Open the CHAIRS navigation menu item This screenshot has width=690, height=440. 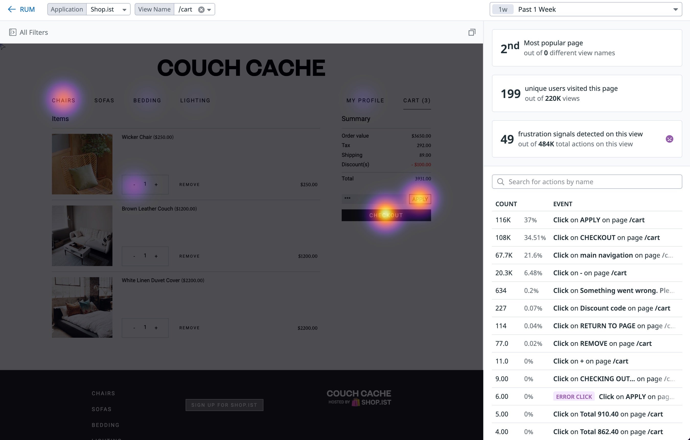click(63, 100)
